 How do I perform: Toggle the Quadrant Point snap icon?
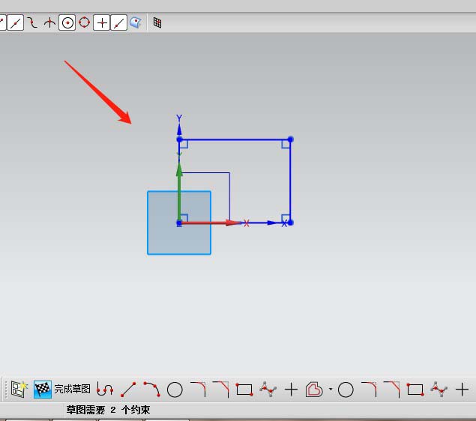tap(85, 22)
